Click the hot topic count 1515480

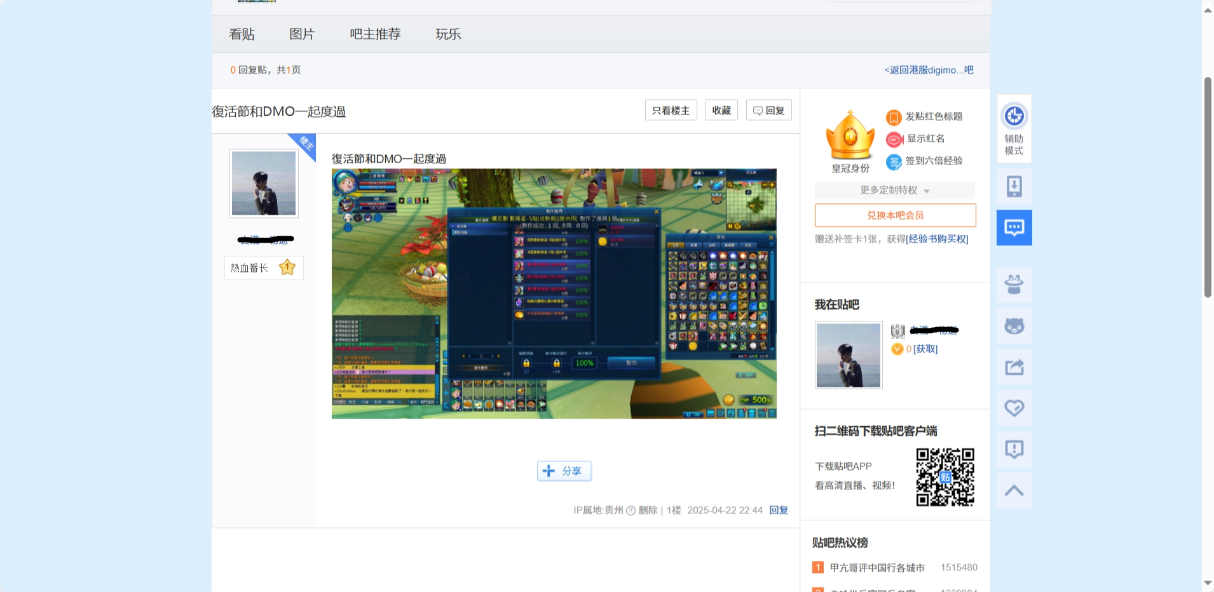click(x=959, y=567)
